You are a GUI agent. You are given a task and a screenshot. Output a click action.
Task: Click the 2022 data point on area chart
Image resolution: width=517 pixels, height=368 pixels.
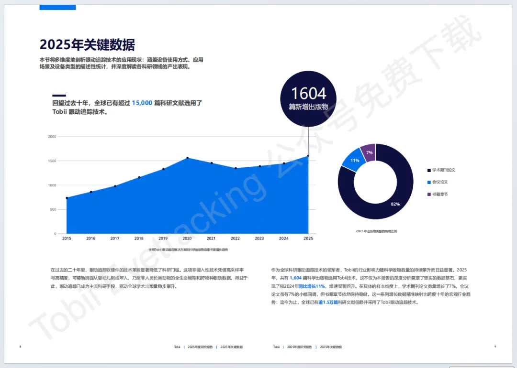click(236, 168)
